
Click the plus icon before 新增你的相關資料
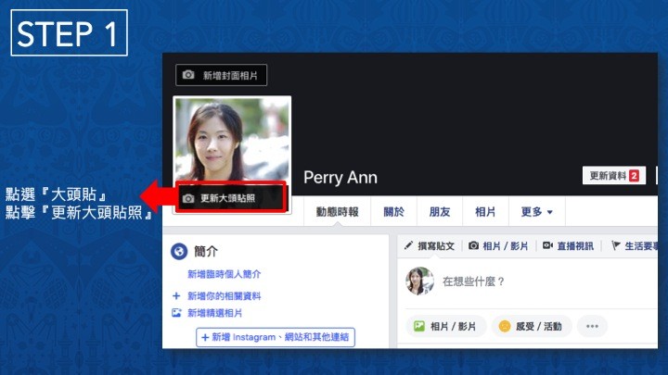(176, 296)
